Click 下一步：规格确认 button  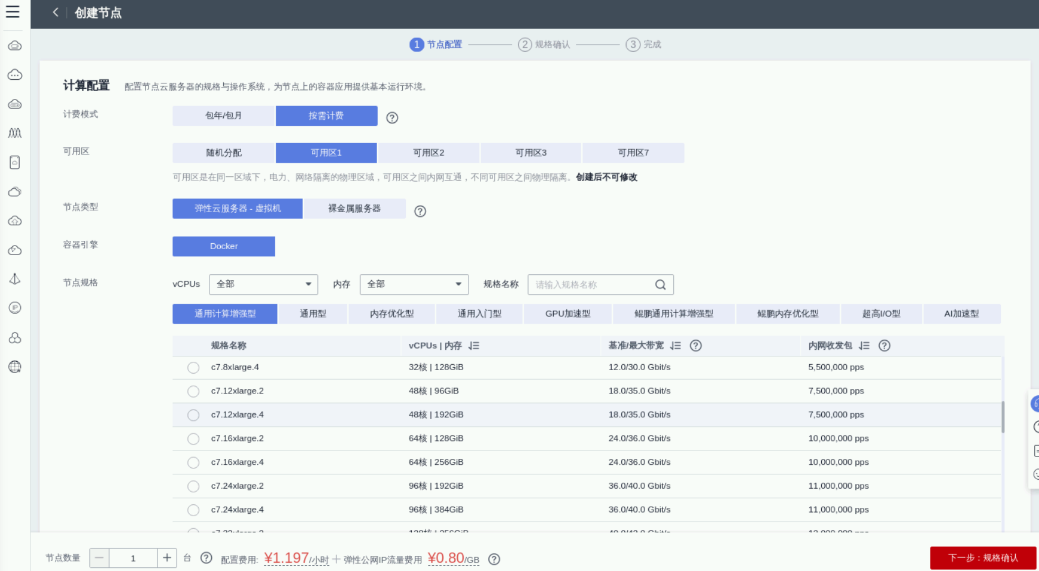pyautogui.click(x=983, y=558)
